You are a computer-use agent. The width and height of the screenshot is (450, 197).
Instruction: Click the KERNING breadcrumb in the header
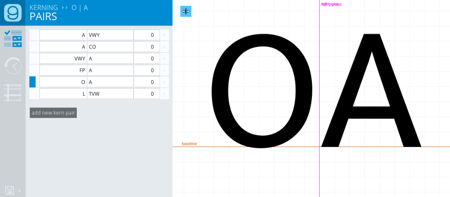pyautogui.click(x=44, y=8)
